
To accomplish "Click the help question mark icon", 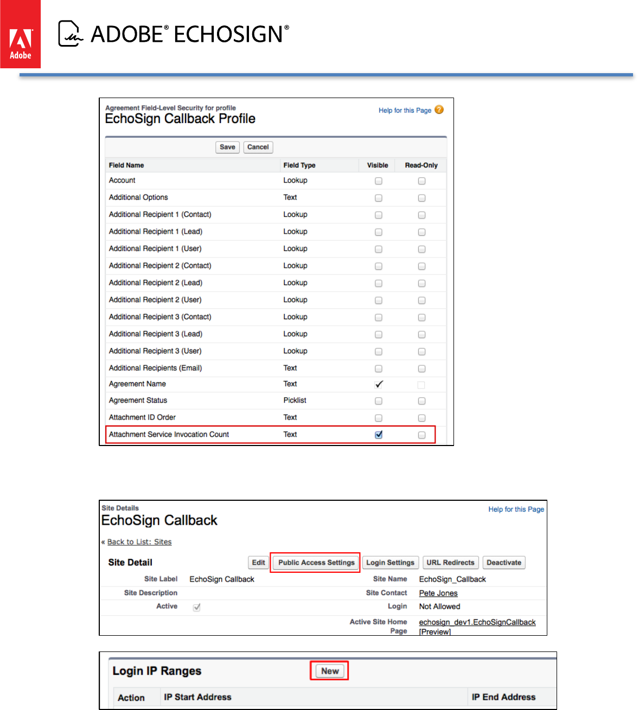I will tap(439, 109).
